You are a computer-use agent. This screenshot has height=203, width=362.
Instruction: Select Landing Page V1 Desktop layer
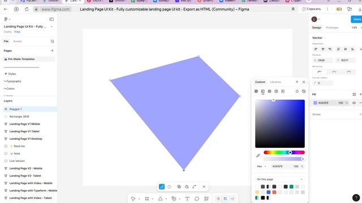(x=25, y=139)
